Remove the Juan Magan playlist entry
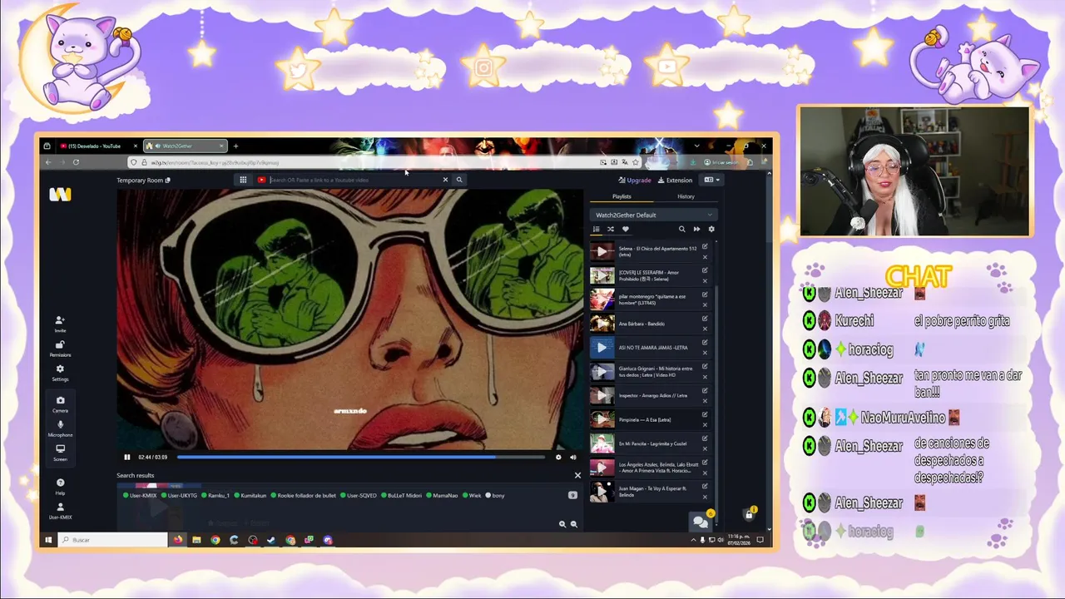 tap(705, 497)
